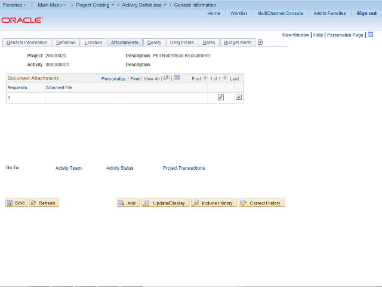Sort by the Requests column header

pyautogui.click(x=17, y=88)
